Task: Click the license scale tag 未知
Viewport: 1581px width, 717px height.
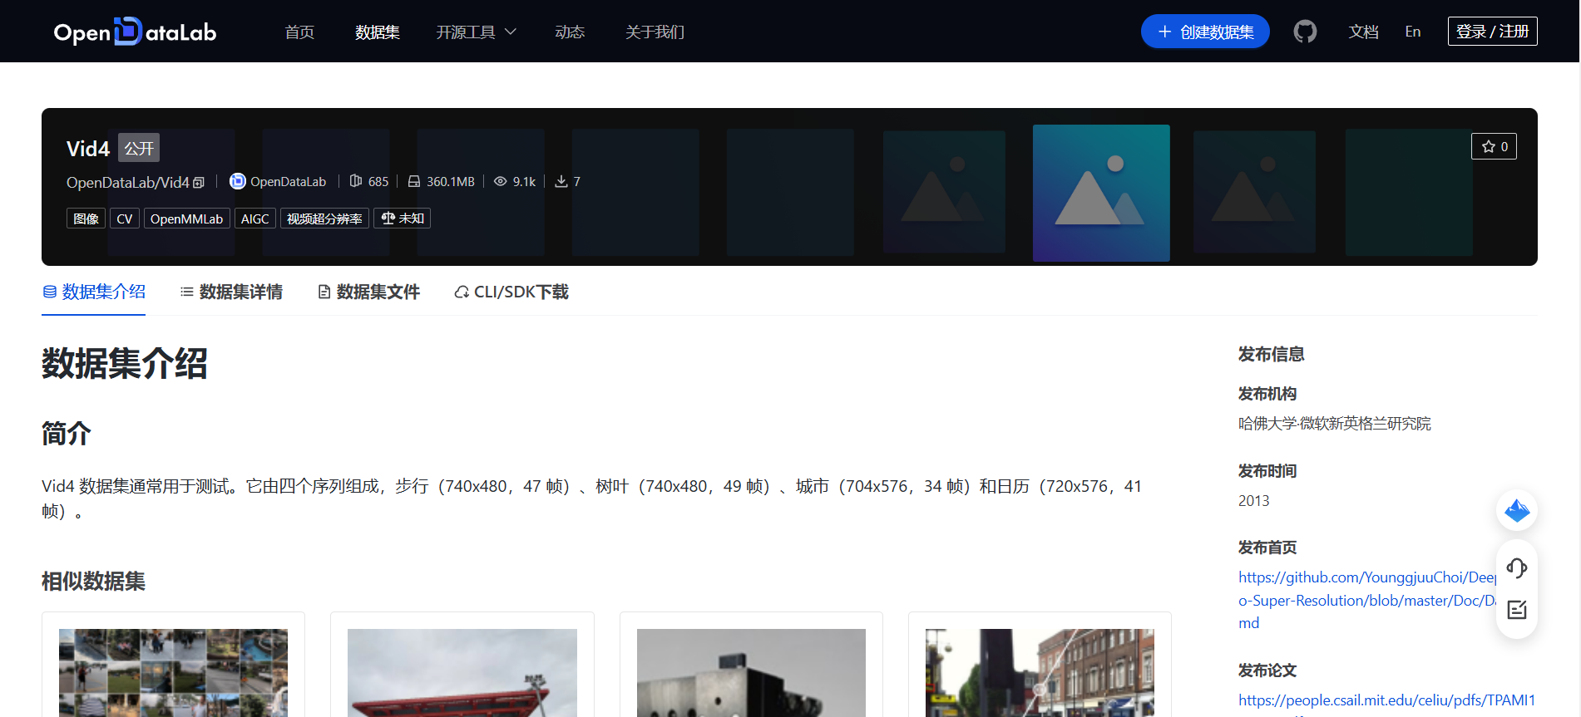Action: pyautogui.click(x=402, y=219)
